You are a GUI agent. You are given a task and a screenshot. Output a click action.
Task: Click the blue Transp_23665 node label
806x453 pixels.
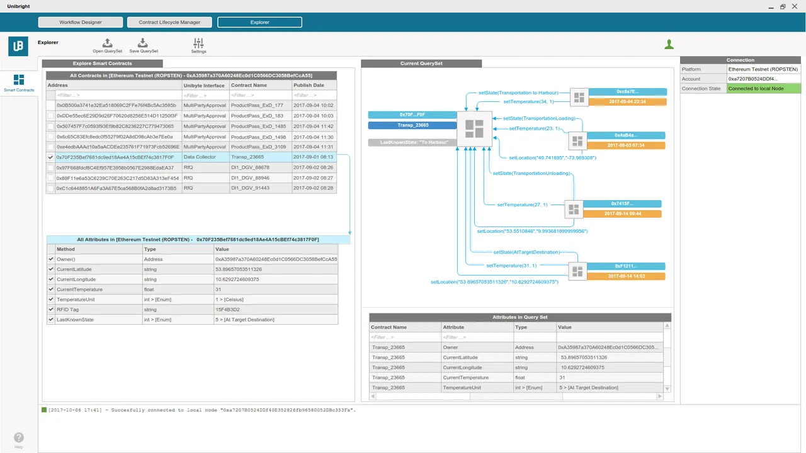[412, 125]
